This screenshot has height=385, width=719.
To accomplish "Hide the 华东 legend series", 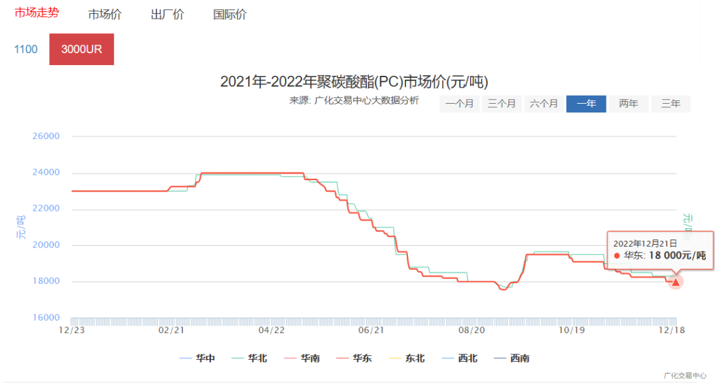I will [354, 358].
